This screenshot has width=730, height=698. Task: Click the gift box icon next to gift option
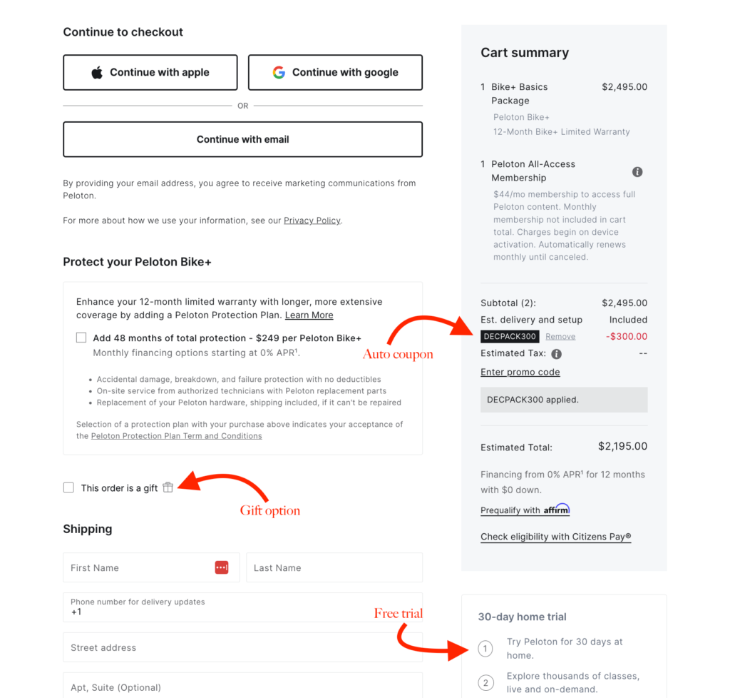pos(168,487)
